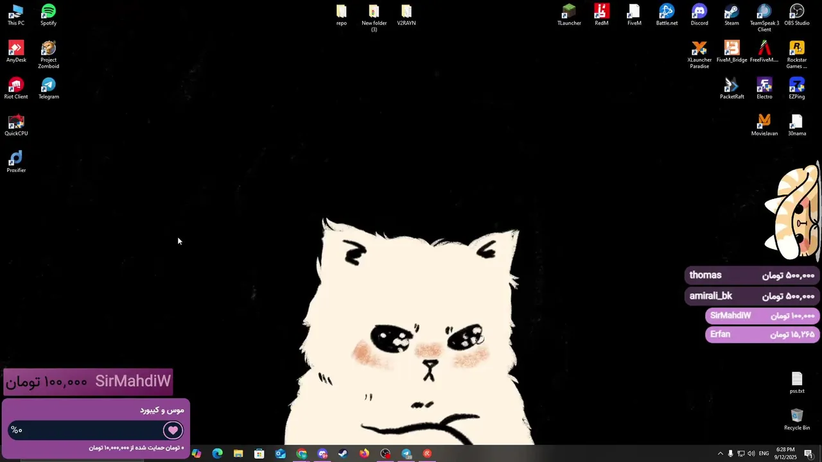Switch to OBS Studio taskbar icon
Viewport: 822px width, 462px height.
pyautogui.click(x=385, y=454)
